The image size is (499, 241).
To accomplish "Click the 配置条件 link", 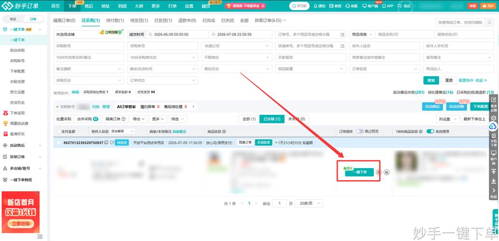I will tap(466, 80).
